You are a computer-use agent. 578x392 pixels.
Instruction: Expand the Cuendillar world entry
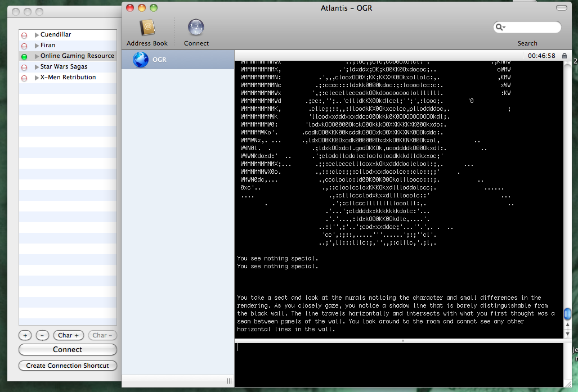tap(37, 35)
